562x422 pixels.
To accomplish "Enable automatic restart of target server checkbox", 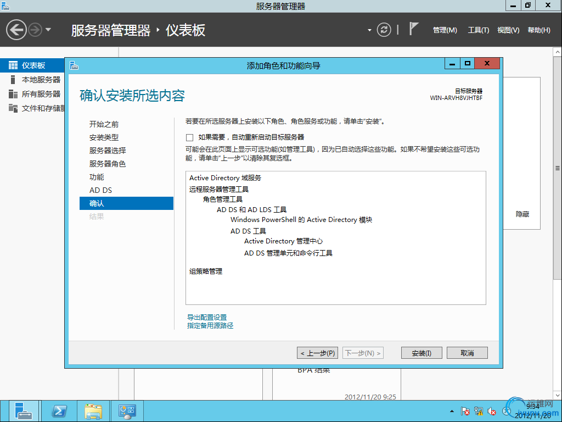I will pos(189,137).
